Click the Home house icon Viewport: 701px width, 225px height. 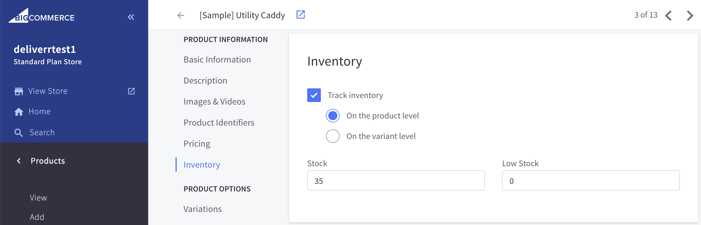click(19, 112)
